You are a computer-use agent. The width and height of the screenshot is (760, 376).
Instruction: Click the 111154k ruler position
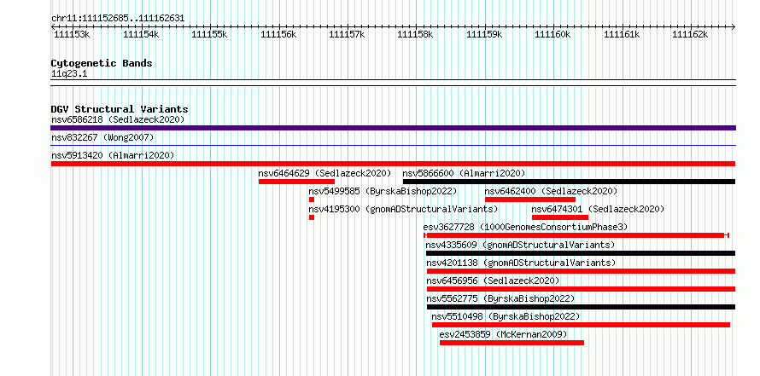coord(141,34)
